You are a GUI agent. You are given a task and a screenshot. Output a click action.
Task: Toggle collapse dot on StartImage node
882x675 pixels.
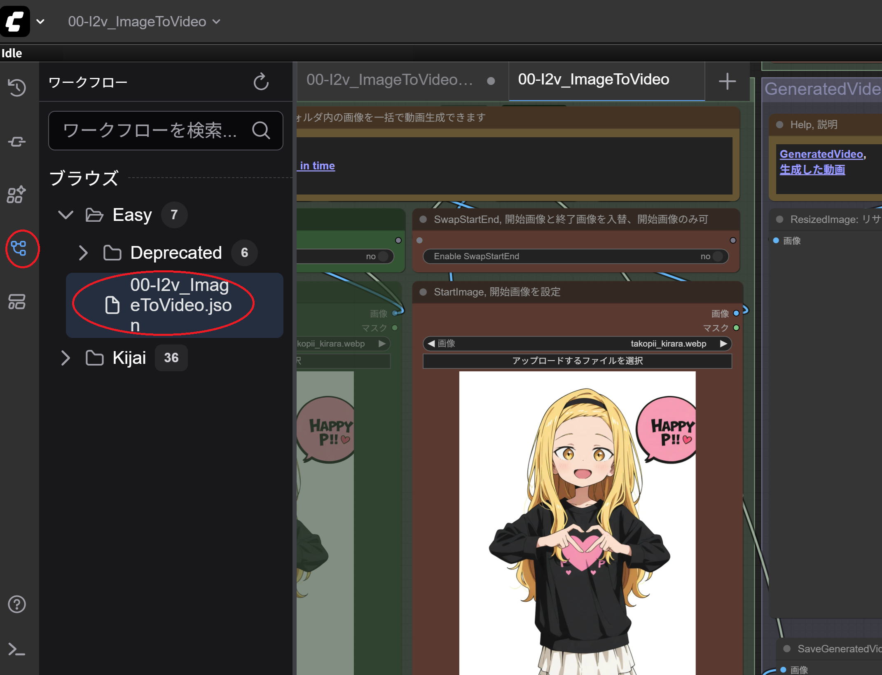[423, 292]
